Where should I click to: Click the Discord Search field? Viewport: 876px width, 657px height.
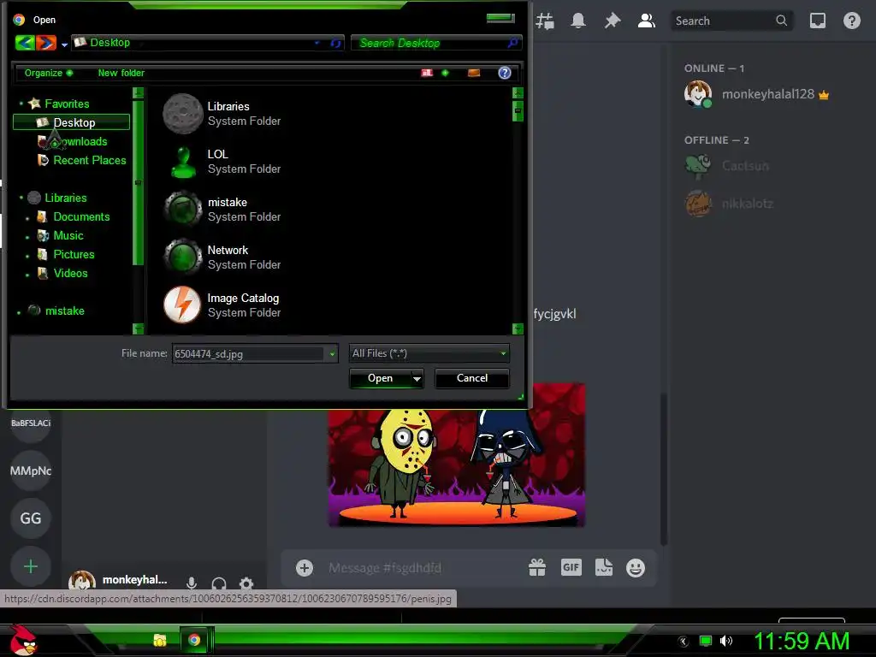coord(731,21)
